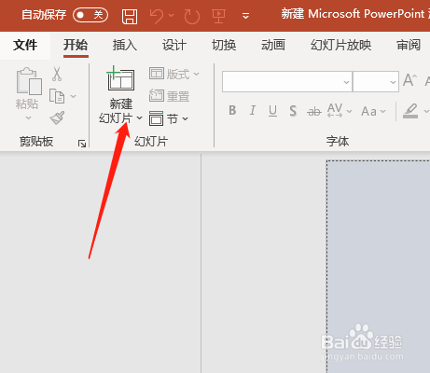Click the 粘贴 paste clipboard icon
Screen dimensions: 430x373
point(29,81)
